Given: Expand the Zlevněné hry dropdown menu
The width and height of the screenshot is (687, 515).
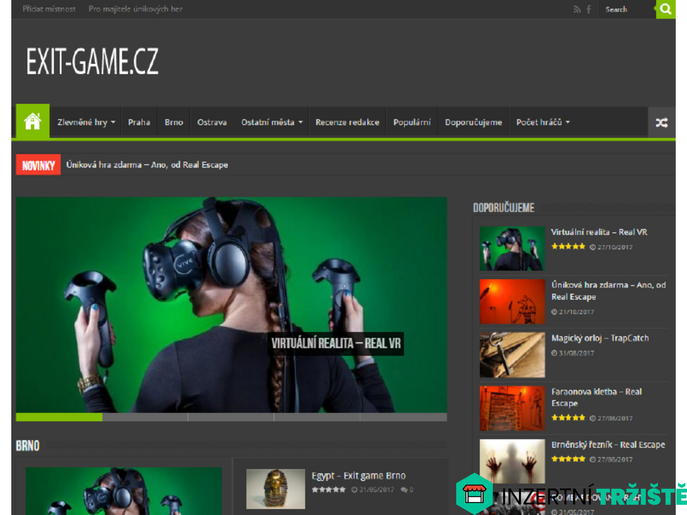Looking at the screenshot, I should pyautogui.click(x=86, y=122).
